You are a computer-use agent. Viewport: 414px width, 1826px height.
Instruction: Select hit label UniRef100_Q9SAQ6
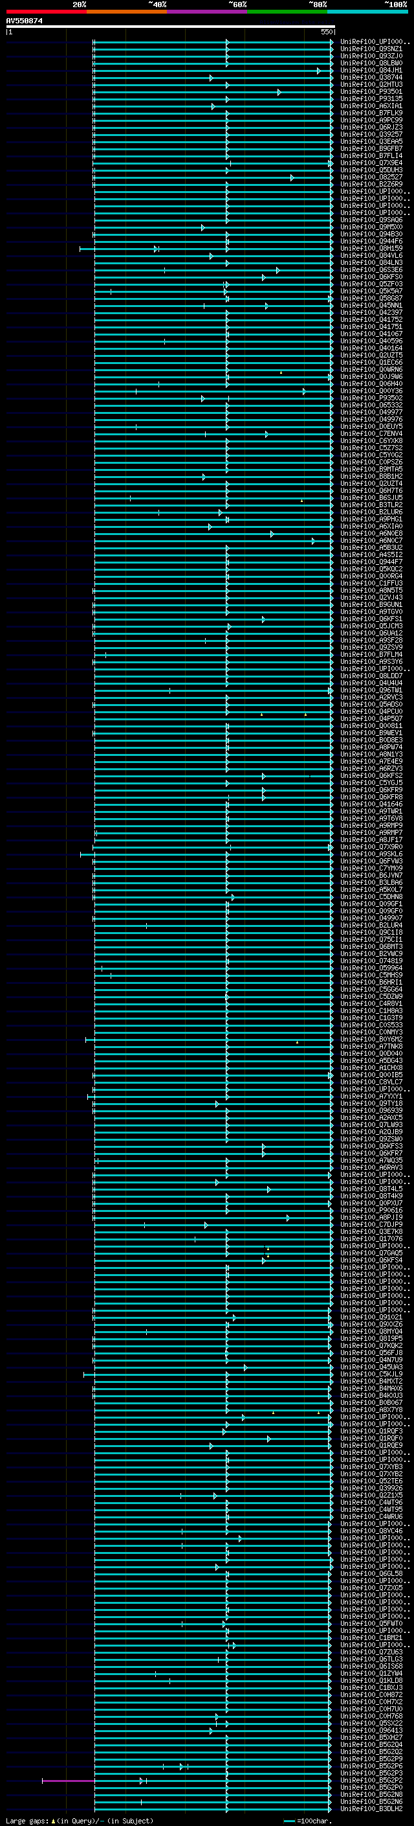(x=371, y=220)
